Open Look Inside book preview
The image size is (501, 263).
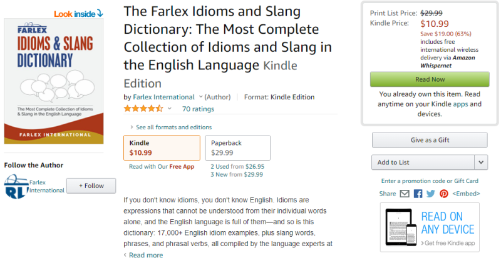pyautogui.click(x=78, y=13)
